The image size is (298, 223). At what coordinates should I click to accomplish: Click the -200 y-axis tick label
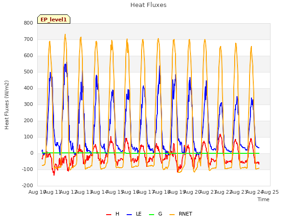[27, 186]
